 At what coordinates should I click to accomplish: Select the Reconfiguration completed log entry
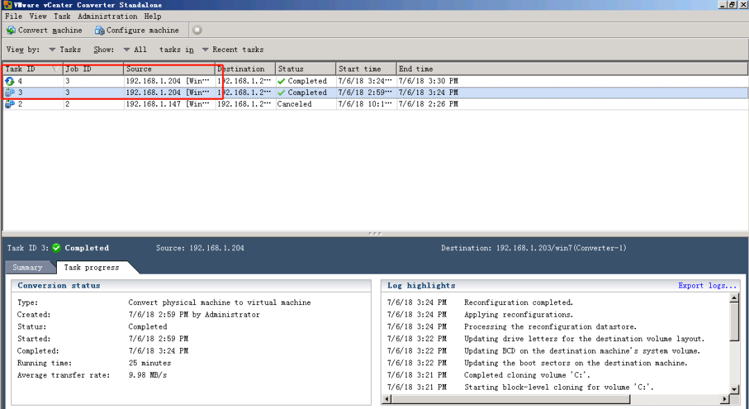[518, 302]
